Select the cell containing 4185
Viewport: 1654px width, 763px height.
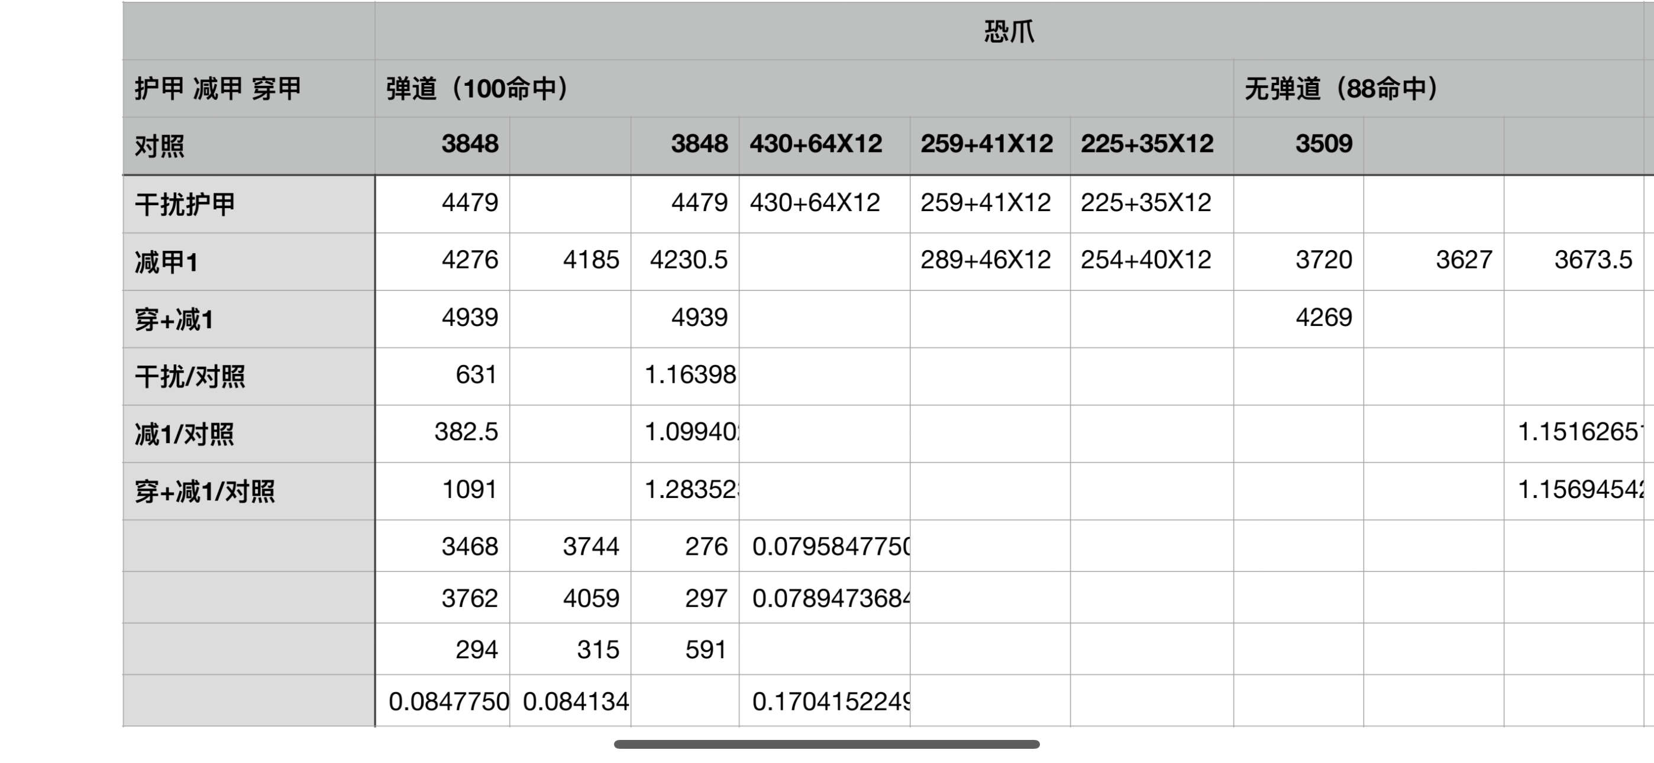click(x=591, y=260)
